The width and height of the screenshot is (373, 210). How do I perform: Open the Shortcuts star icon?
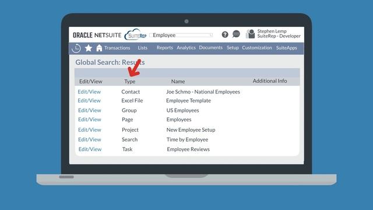pos(89,48)
